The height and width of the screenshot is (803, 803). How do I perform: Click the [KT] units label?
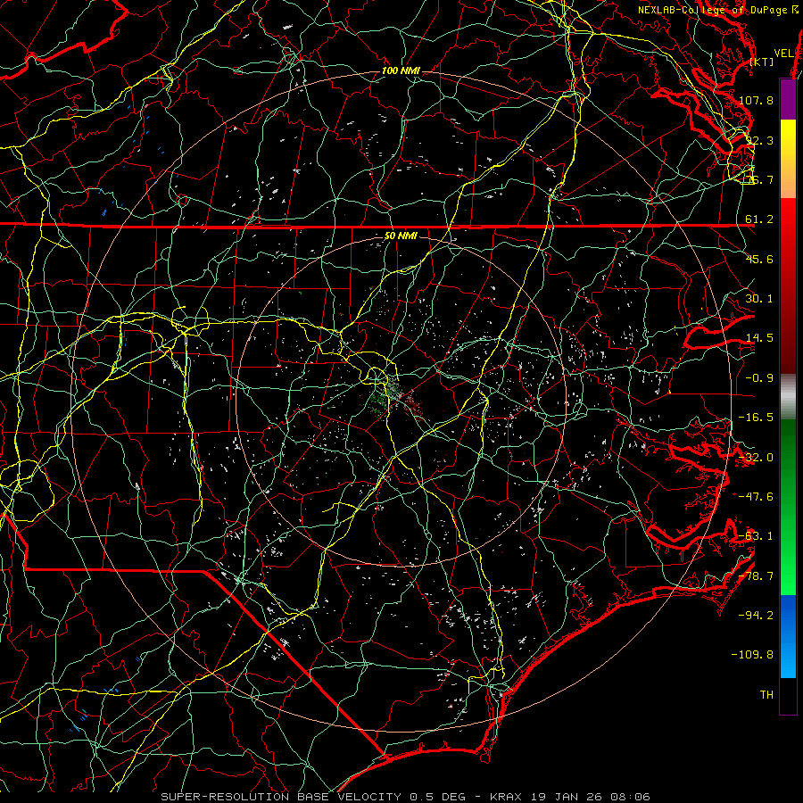point(762,62)
